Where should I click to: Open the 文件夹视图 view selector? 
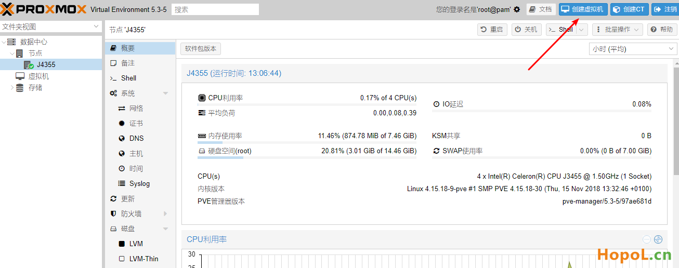click(51, 27)
